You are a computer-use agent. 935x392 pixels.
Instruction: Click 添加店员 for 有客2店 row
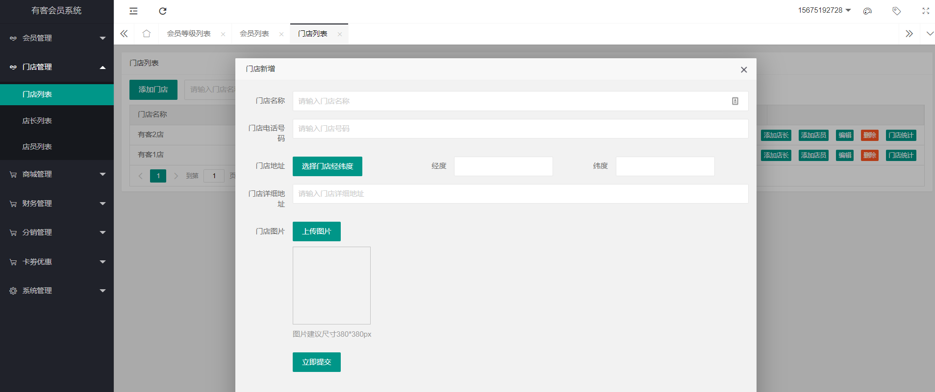pos(813,136)
